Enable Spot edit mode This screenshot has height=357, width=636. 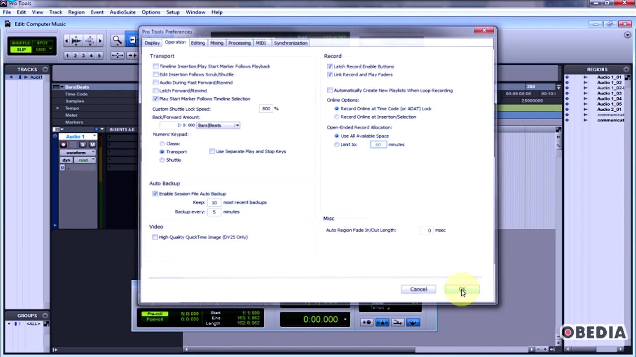[42, 43]
